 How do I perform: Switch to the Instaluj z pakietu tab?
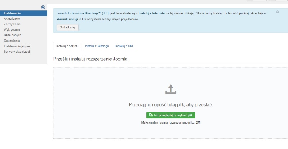pyautogui.click(x=67, y=46)
